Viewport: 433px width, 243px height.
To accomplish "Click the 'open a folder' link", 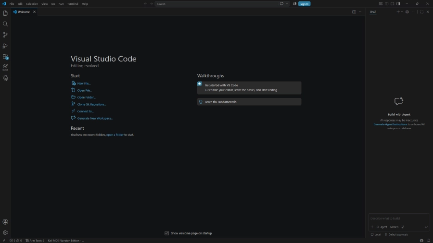I will (115, 135).
